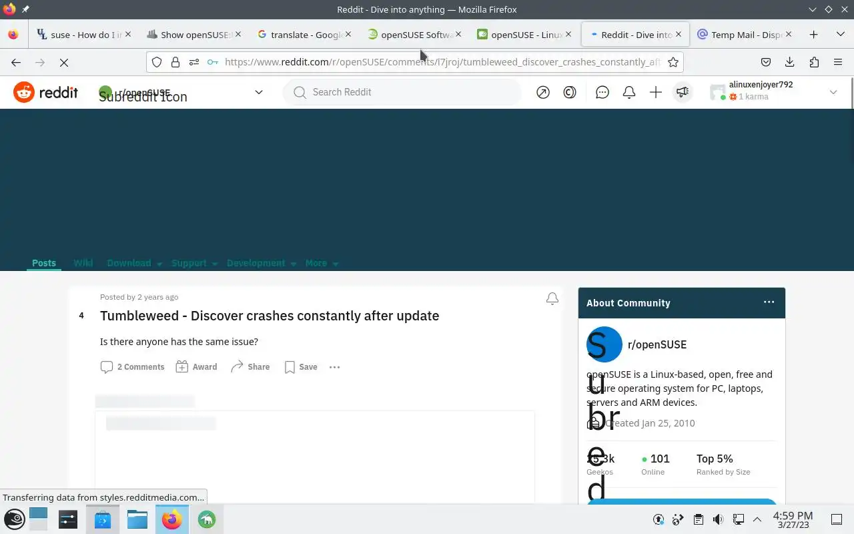
Task: Follow the post with the bell icon
Action: (x=552, y=299)
